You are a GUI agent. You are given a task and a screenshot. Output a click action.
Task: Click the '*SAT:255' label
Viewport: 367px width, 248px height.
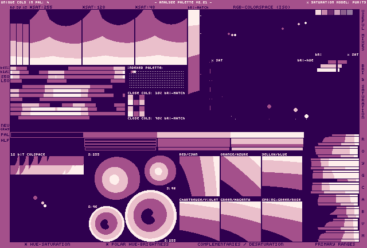pyautogui.click(x=41, y=7)
